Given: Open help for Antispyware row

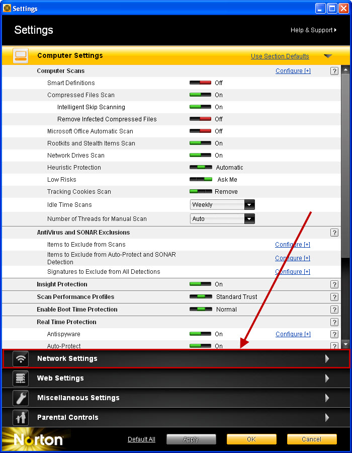Looking at the screenshot, I should pos(334,334).
